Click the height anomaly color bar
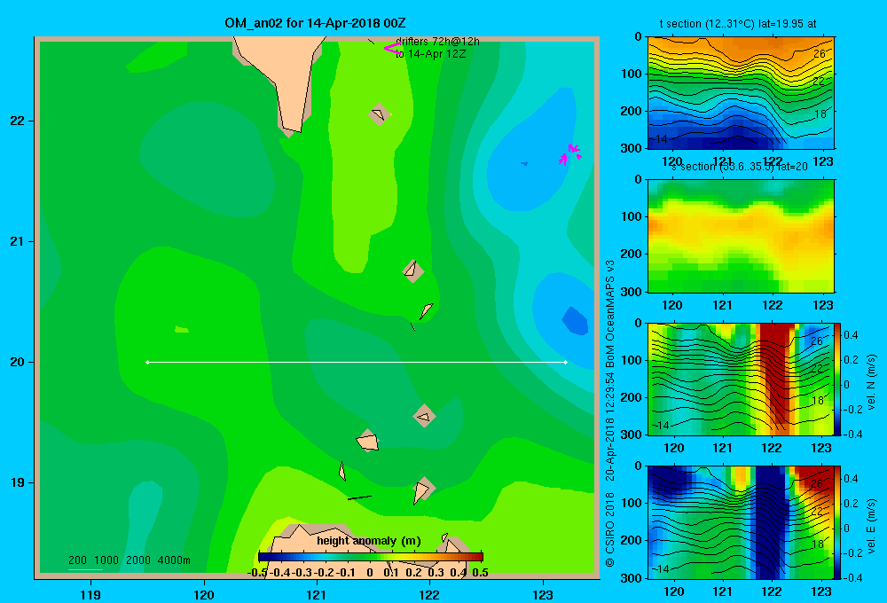This screenshot has width=887, height=603. [x=371, y=557]
